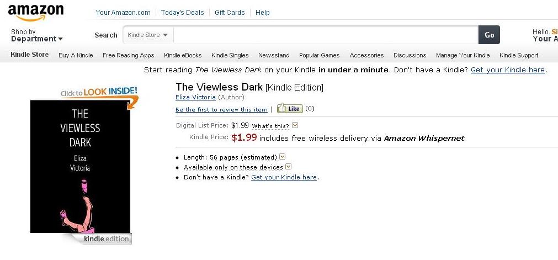The height and width of the screenshot is (260, 558).
Task: Expand the Kindle Store search category dropdown
Action: tap(148, 35)
